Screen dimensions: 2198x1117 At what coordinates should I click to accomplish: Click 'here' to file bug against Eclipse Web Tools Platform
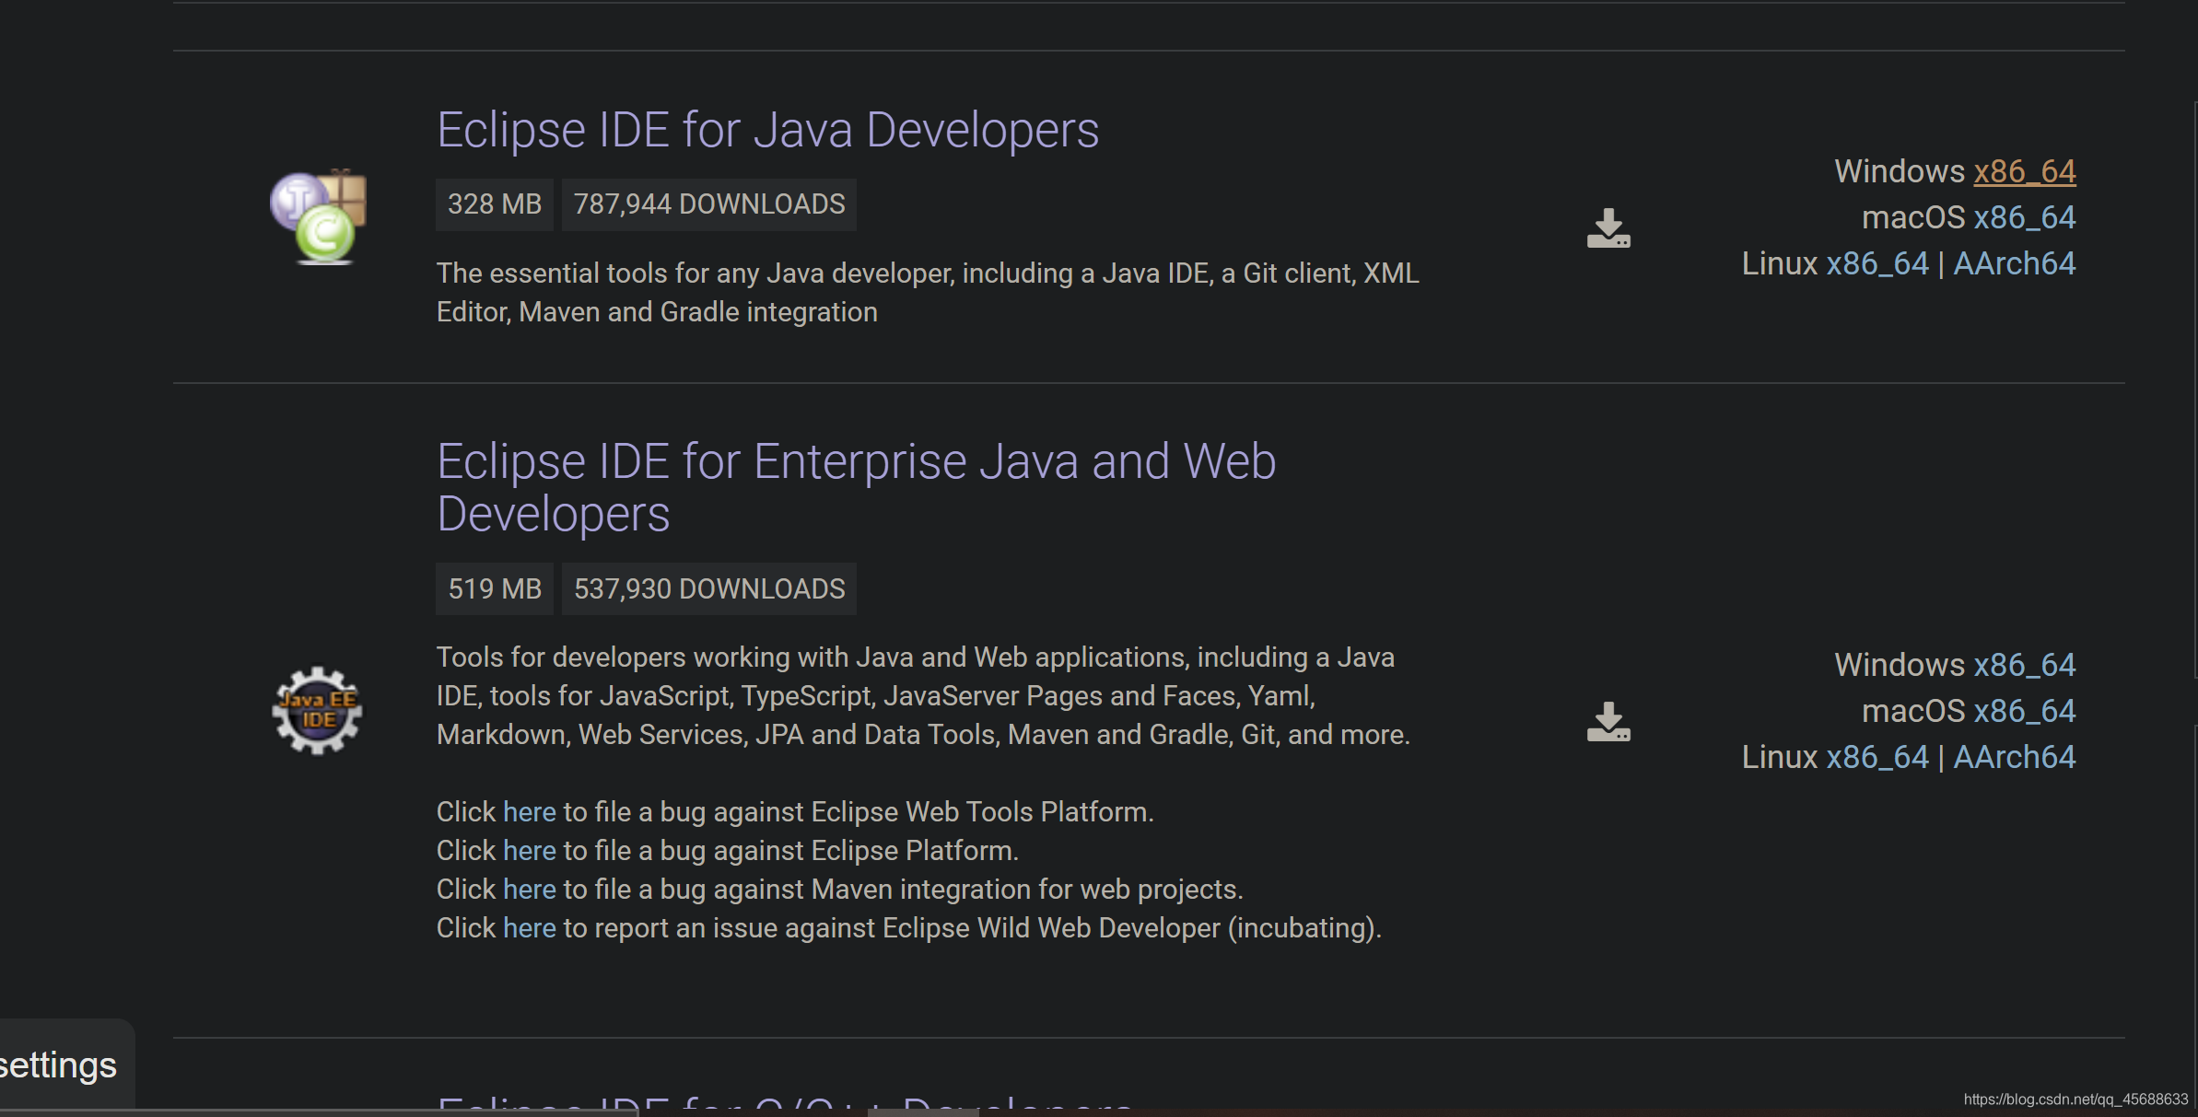click(x=530, y=812)
